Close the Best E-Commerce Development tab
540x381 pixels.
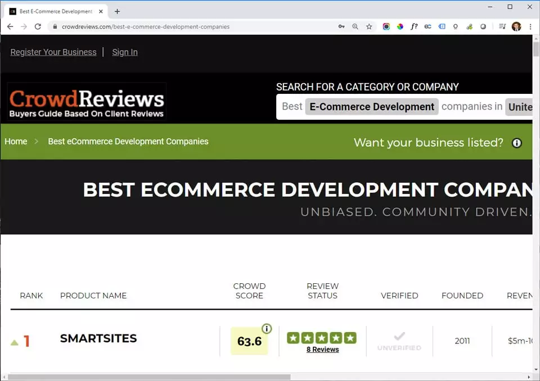101,11
